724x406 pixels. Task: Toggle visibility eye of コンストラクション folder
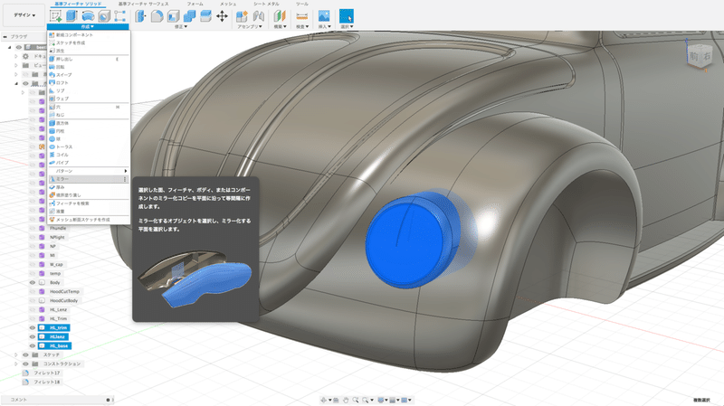(26, 364)
